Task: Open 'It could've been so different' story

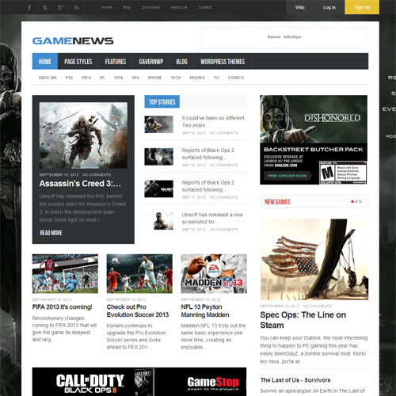Action: pyautogui.click(x=214, y=121)
